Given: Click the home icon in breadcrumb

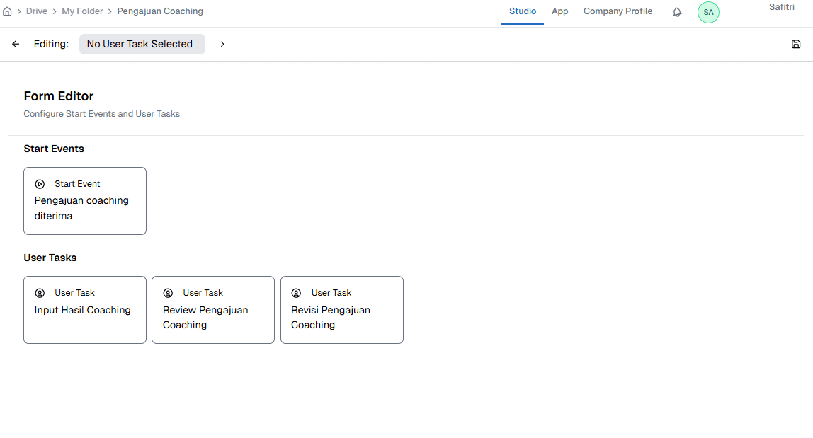Looking at the screenshot, I should (x=7, y=11).
